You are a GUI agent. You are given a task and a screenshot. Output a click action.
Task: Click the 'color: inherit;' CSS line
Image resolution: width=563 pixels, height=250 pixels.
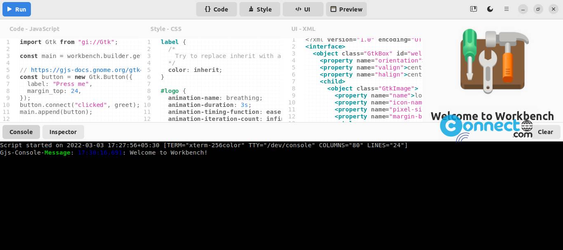195,70
